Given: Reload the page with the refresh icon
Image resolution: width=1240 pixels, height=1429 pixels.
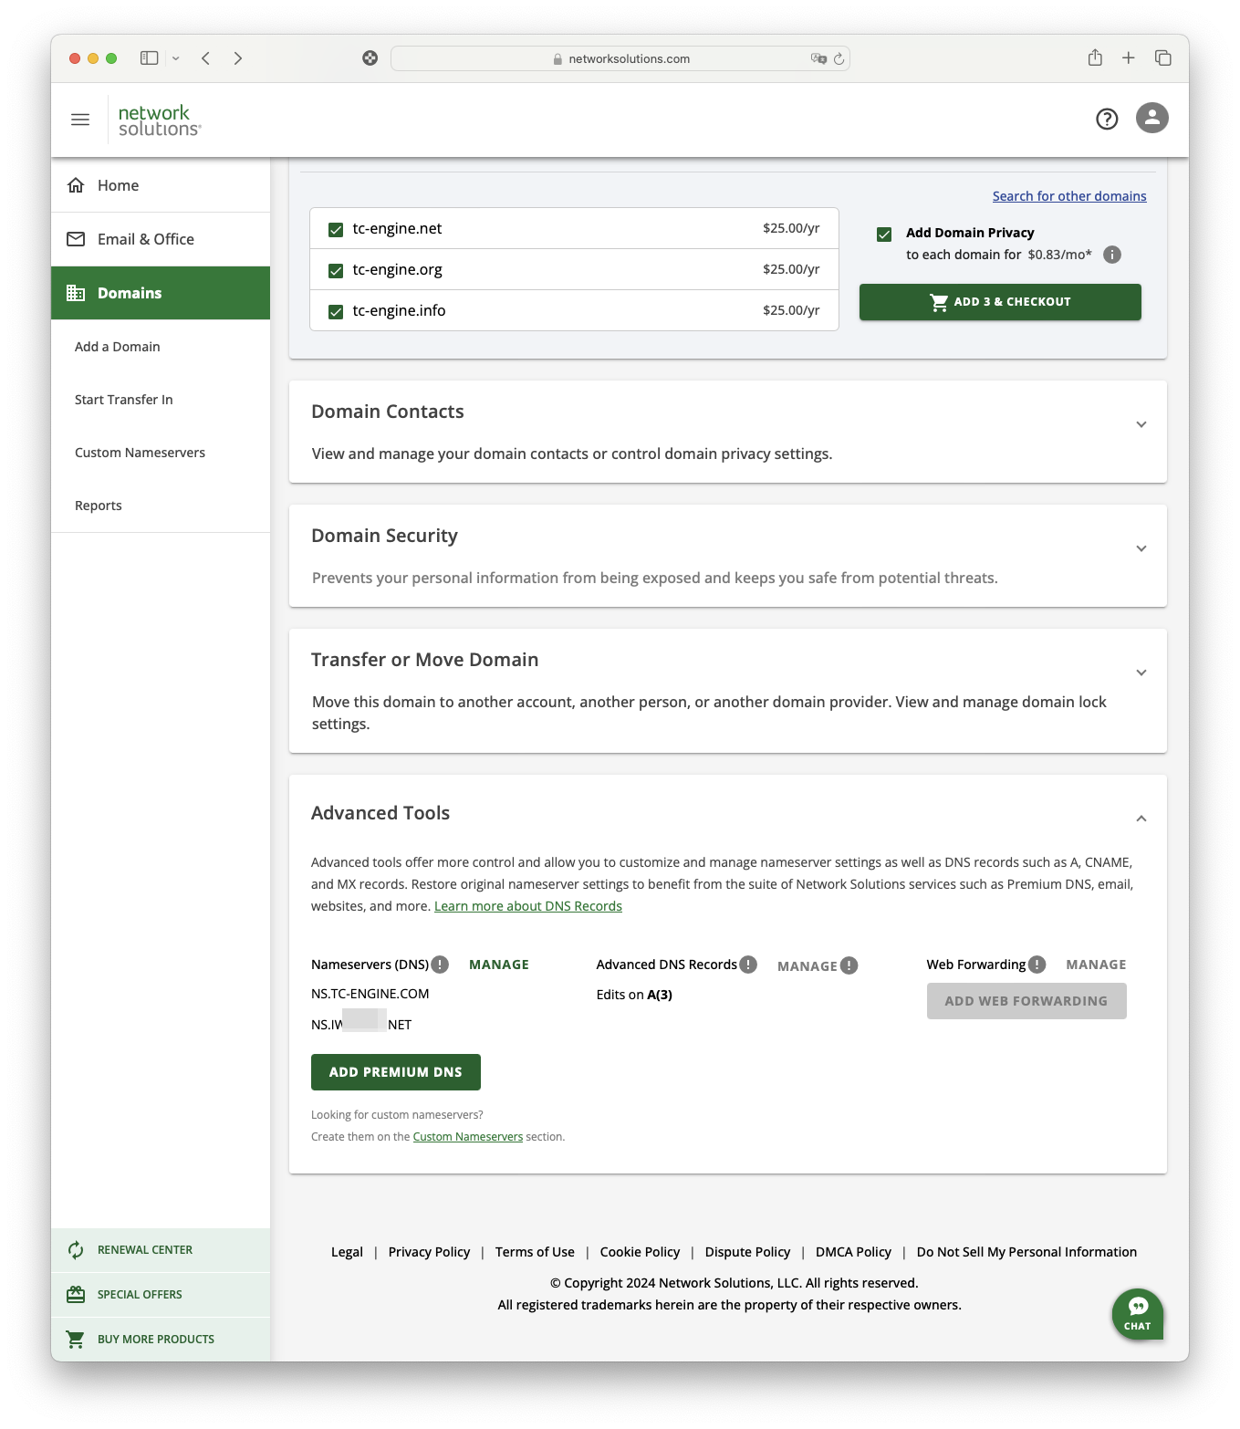Looking at the screenshot, I should [839, 58].
